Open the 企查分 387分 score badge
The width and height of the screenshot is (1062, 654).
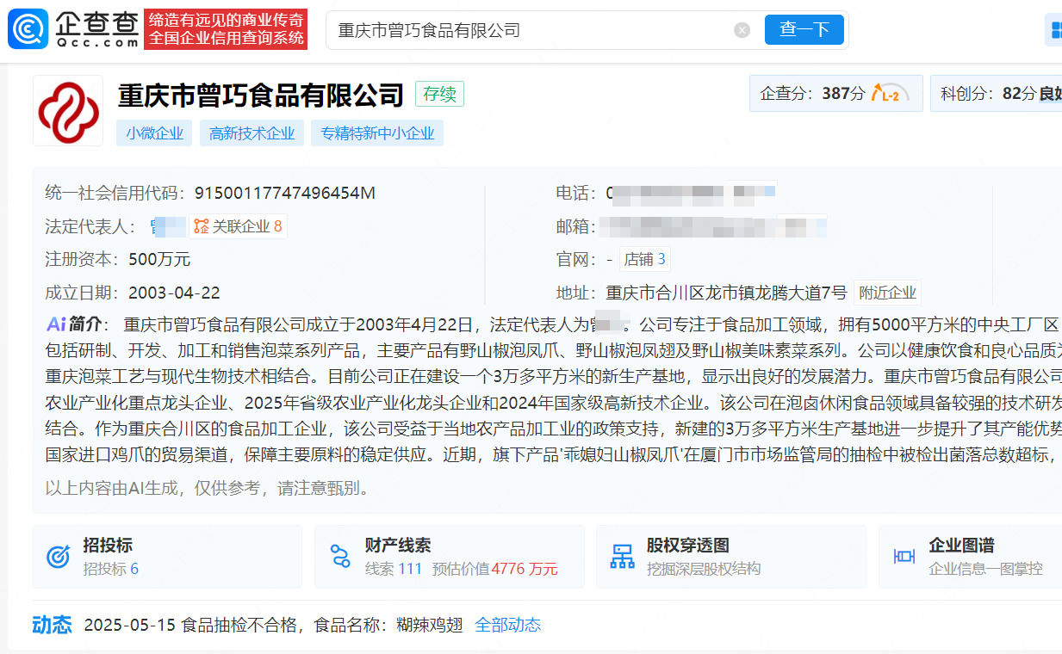click(835, 94)
